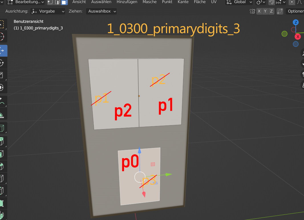Toggle X axis mirror

click(259, 11)
